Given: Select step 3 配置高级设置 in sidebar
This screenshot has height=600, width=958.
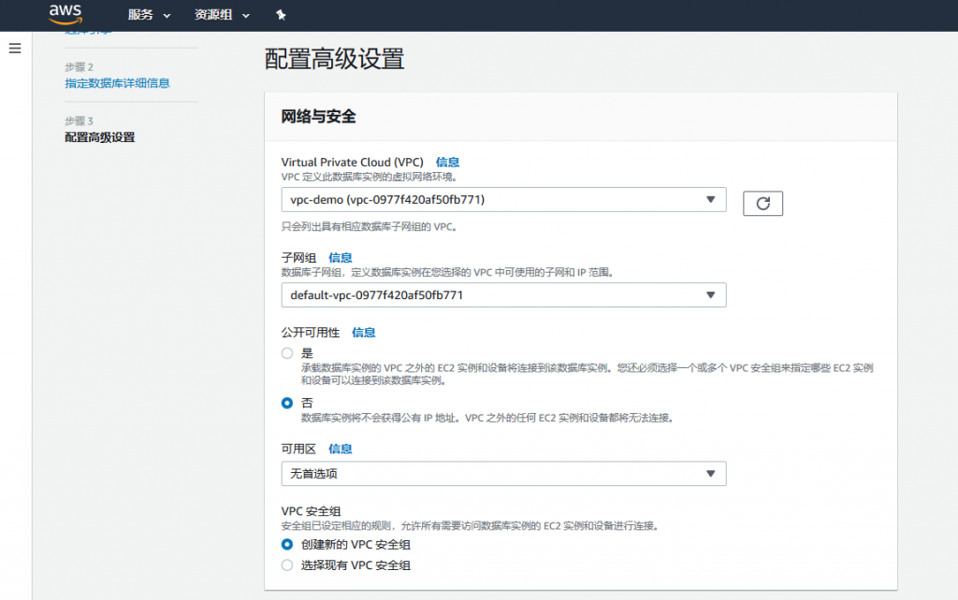Looking at the screenshot, I should point(99,137).
